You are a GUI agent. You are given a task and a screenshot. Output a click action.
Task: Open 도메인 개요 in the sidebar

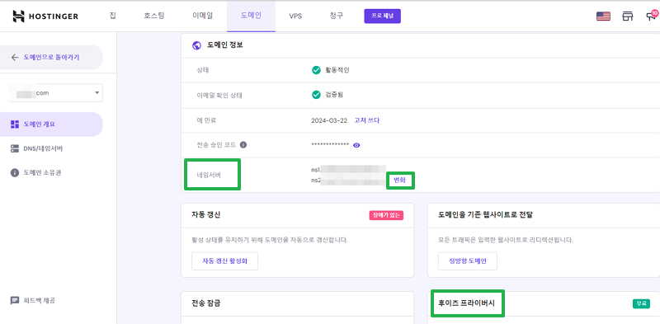click(51, 124)
